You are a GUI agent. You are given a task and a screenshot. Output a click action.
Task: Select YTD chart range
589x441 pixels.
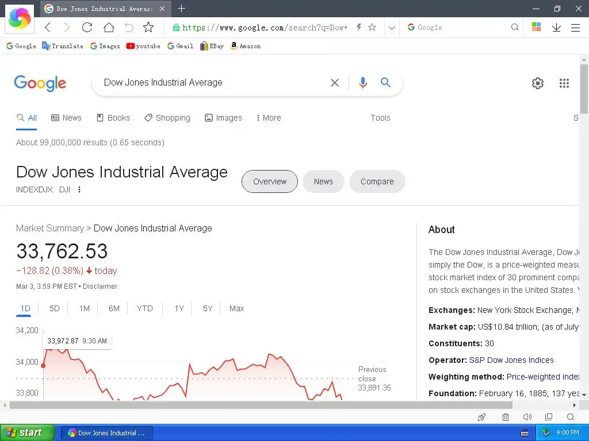coord(144,308)
